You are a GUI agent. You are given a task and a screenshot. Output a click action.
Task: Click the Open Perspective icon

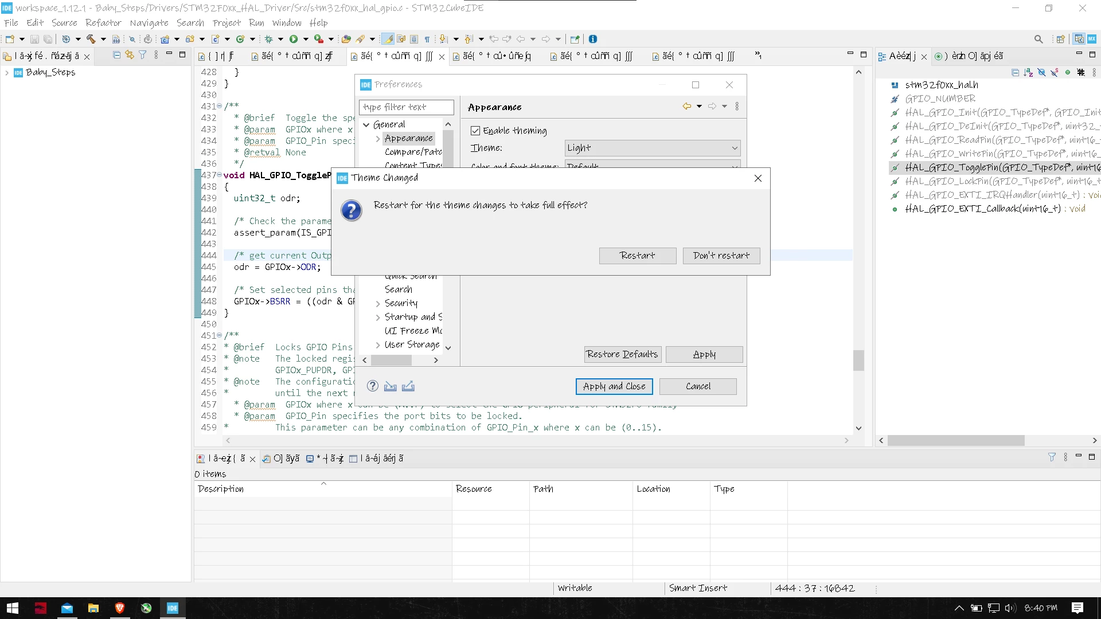tap(1060, 39)
